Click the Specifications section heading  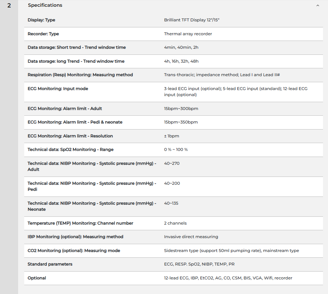click(45, 5)
